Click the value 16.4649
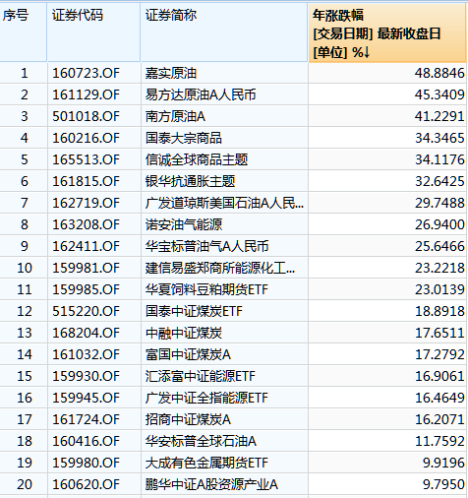The width and height of the screenshot is (468, 498). 439,398
